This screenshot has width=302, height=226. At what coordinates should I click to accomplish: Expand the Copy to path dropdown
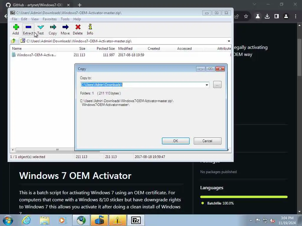(x=207, y=85)
